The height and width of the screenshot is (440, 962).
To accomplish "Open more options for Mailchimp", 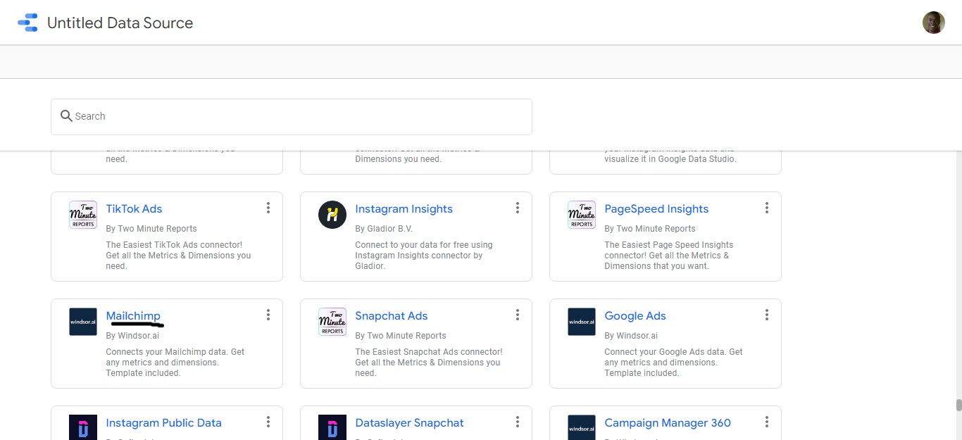I will tap(268, 315).
